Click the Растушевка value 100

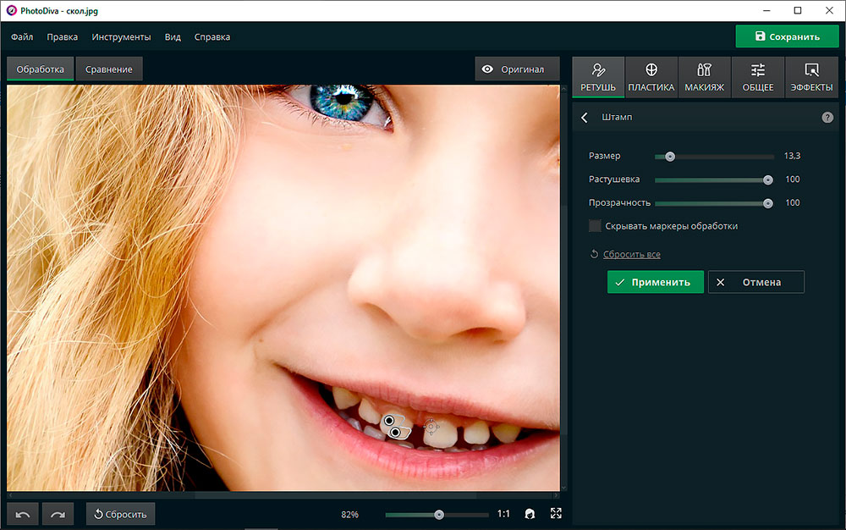(792, 179)
